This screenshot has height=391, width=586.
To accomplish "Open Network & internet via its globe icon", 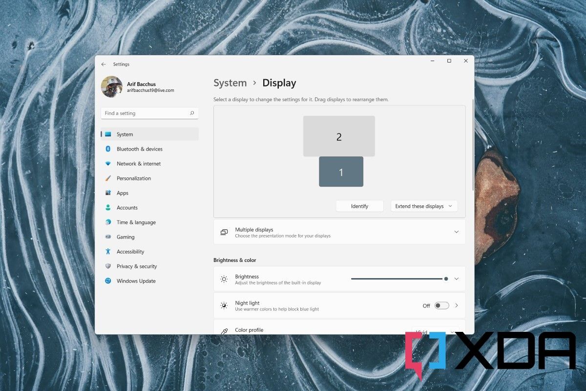I will click(x=107, y=163).
